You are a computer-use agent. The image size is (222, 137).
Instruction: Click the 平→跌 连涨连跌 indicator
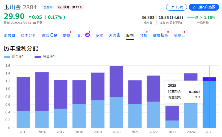203,18
